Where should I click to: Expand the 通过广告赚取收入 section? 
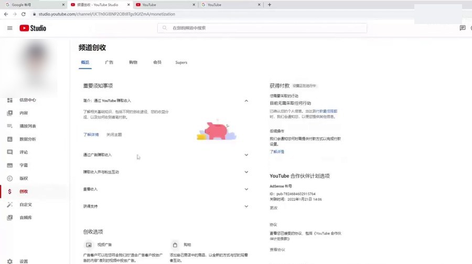tap(246, 155)
